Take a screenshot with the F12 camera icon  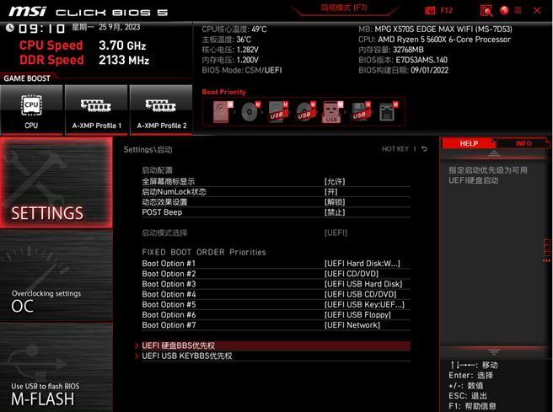click(x=430, y=11)
